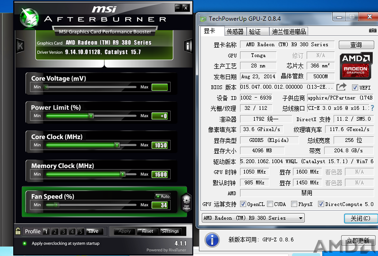Click the Core Voltage slider
The height and width of the screenshot is (256, 378).
[x=91, y=87]
